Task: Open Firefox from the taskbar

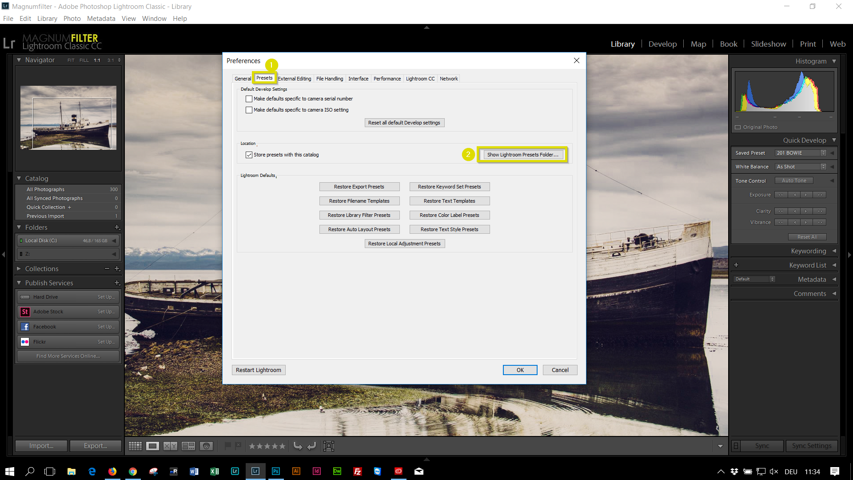Action: 112,471
